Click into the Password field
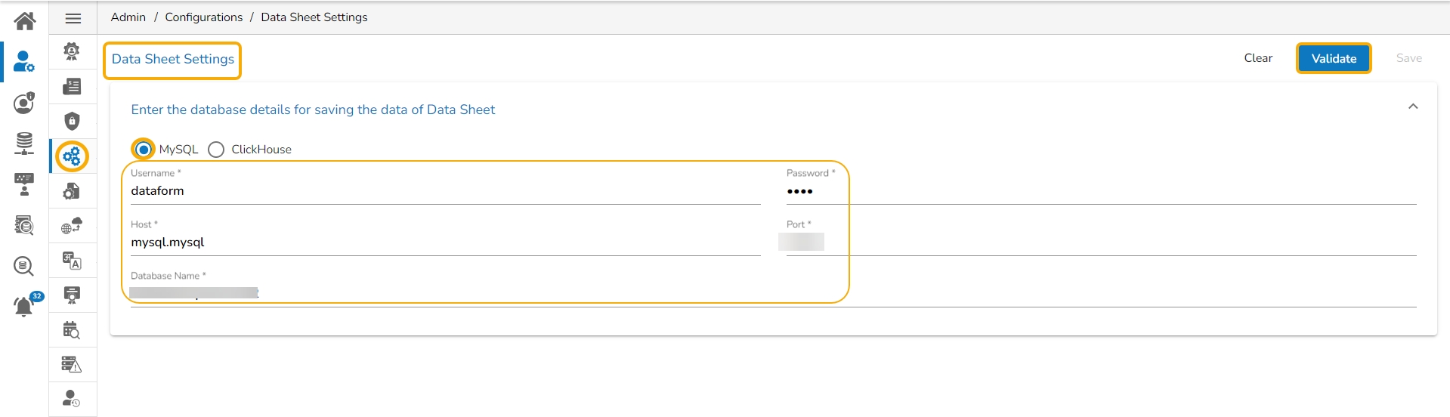The height and width of the screenshot is (417, 1450). [x=1100, y=191]
